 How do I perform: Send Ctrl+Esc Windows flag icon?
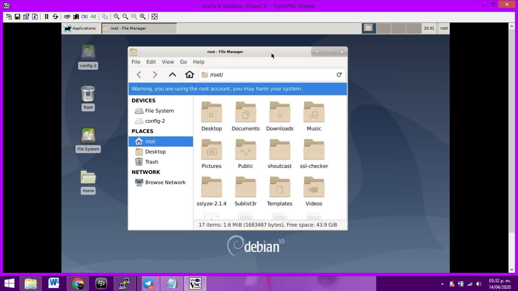point(76,17)
